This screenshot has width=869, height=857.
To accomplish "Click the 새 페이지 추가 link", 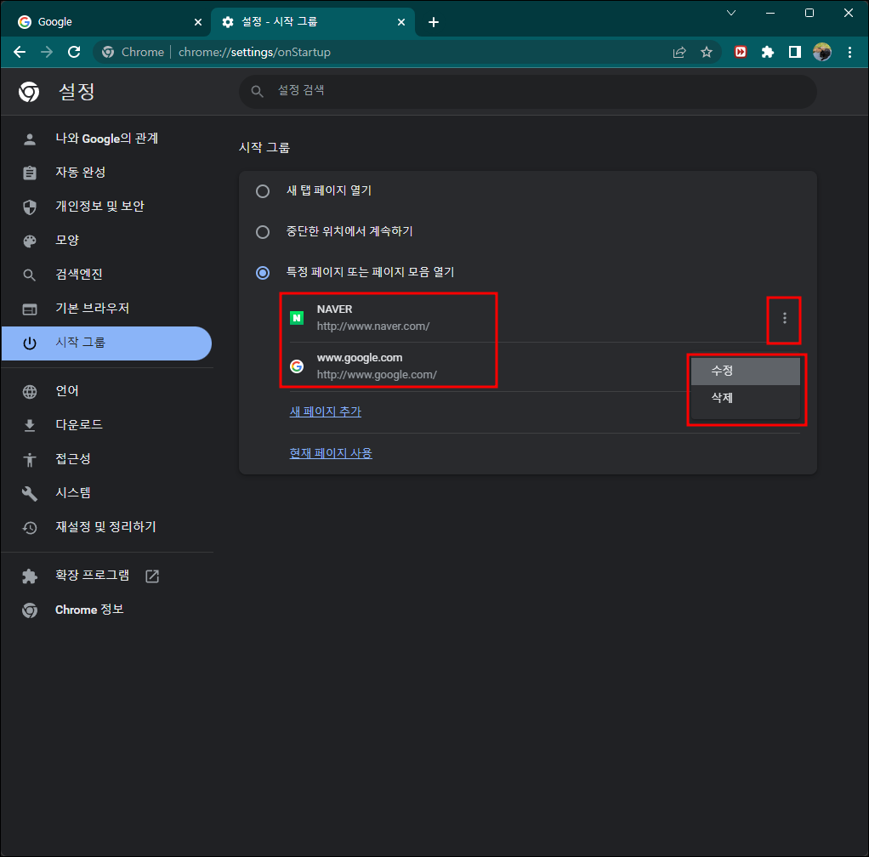I will click(325, 411).
